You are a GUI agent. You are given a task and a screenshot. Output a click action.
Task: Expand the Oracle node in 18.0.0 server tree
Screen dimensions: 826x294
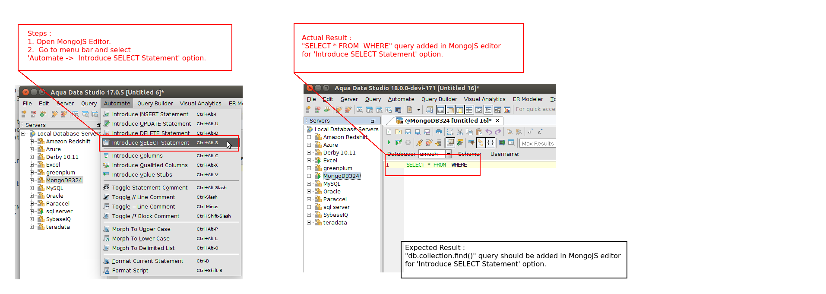(x=309, y=191)
